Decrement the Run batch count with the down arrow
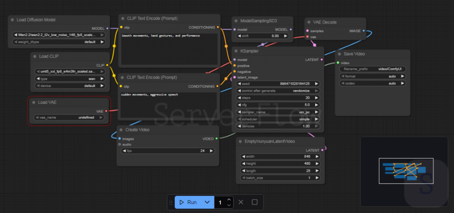The width and height of the screenshot is (454, 213). point(229,205)
